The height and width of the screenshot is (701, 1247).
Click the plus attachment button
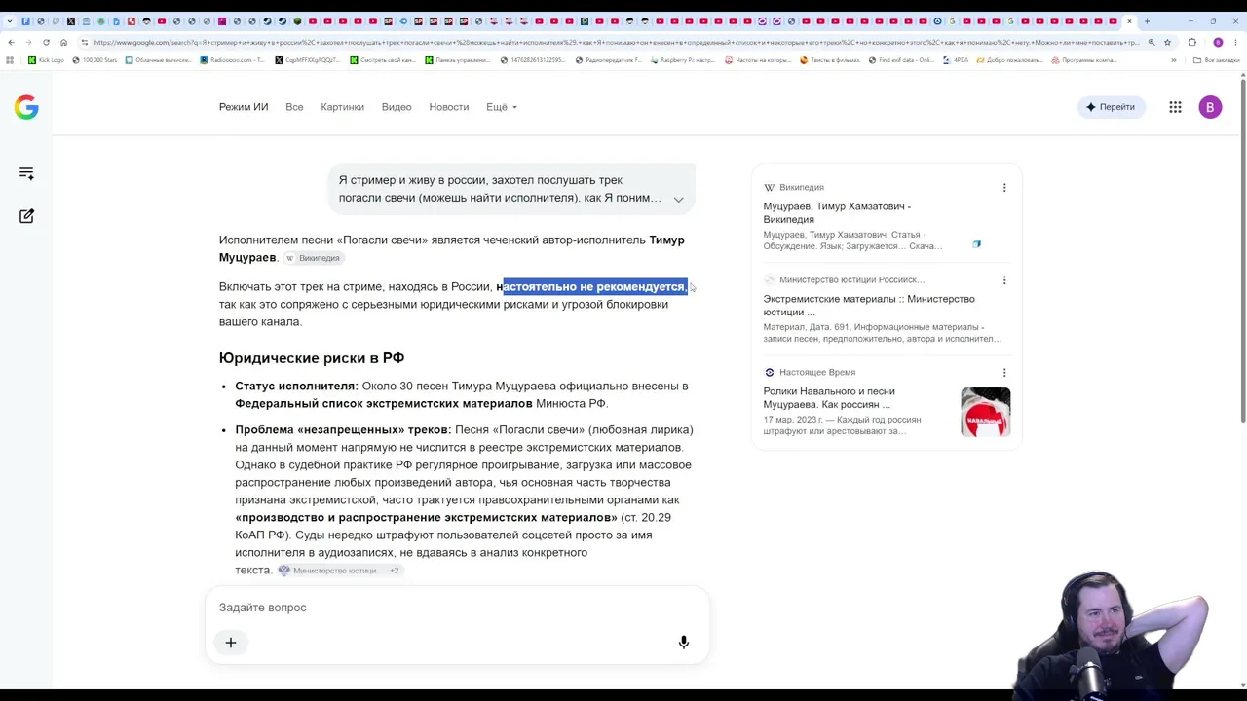pyautogui.click(x=231, y=643)
